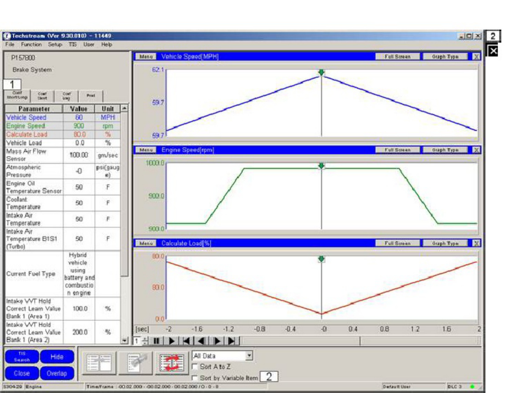Open Menu on Calculate Load graph
The width and height of the screenshot is (513, 393).
click(x=146, y=243)
